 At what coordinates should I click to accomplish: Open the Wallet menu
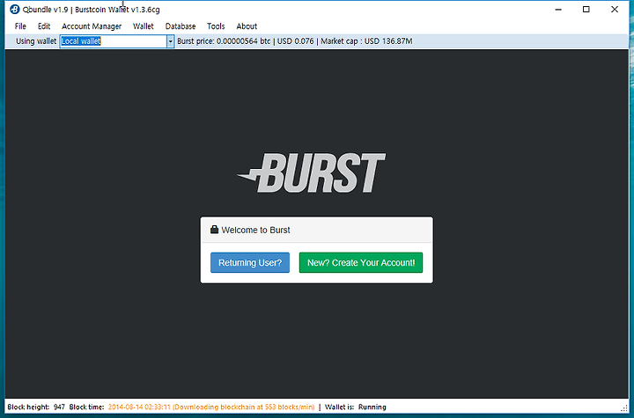pyautogui.click(x=144, y=26)
